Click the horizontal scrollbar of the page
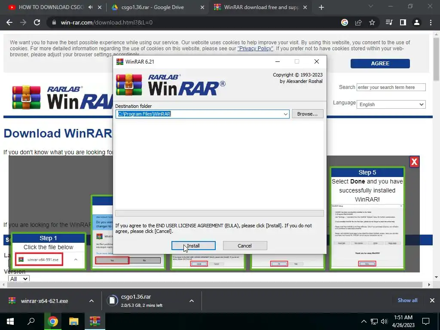This screenshot has height=330, width=440. (x=215, y=284)
